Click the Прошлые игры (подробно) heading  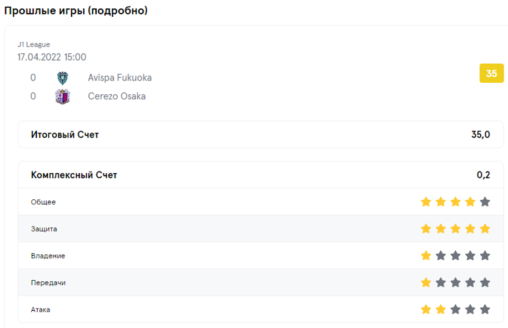coord(76,11)
